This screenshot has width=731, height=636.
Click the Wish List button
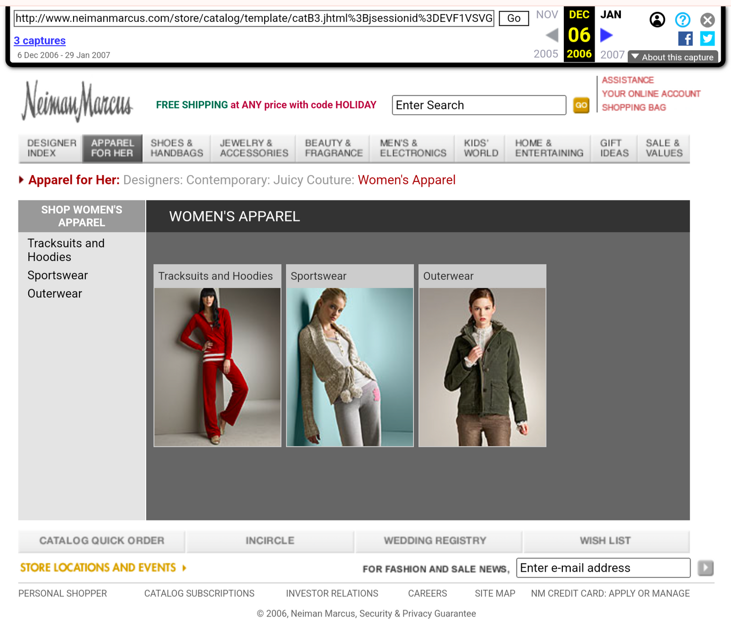coord(606,540)
